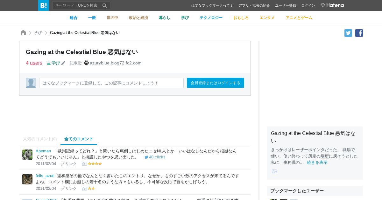Share page on Twitter icon
Viewport: 382px width, 200px height.
348,33
